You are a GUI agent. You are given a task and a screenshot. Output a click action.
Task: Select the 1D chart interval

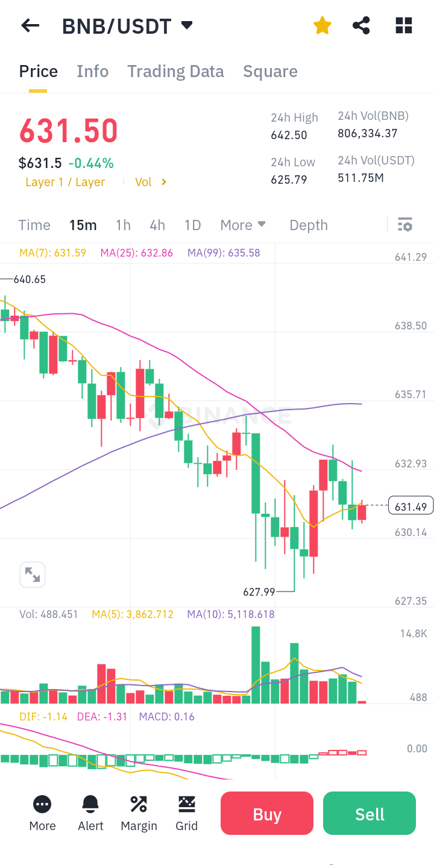(193, 225)
